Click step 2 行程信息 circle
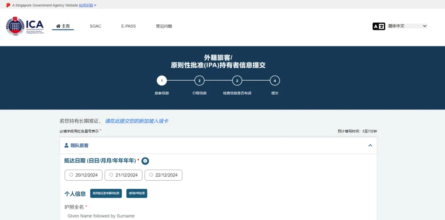The width and height of the screenshot is (445, 220). tap(199, 81)
